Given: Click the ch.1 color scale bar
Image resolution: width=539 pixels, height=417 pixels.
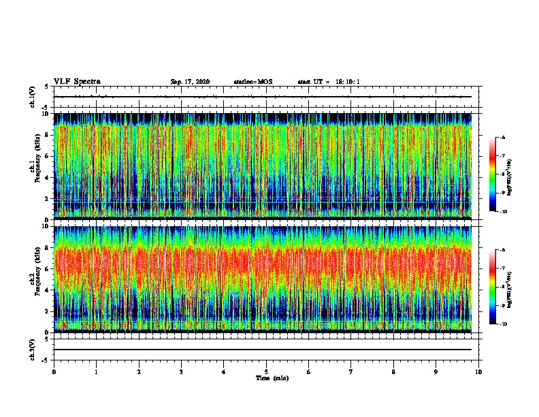Looking at the screenshot, I should [492, 174].
